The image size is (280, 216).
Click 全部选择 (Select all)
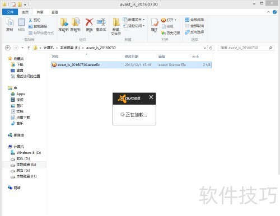(x=194, y=20)
